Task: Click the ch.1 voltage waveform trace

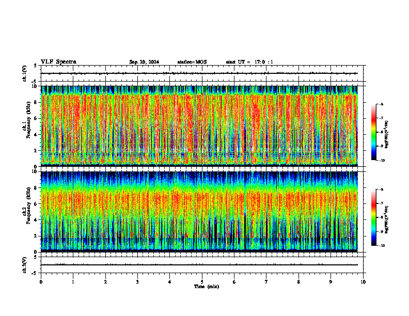Action: point(199,73)
